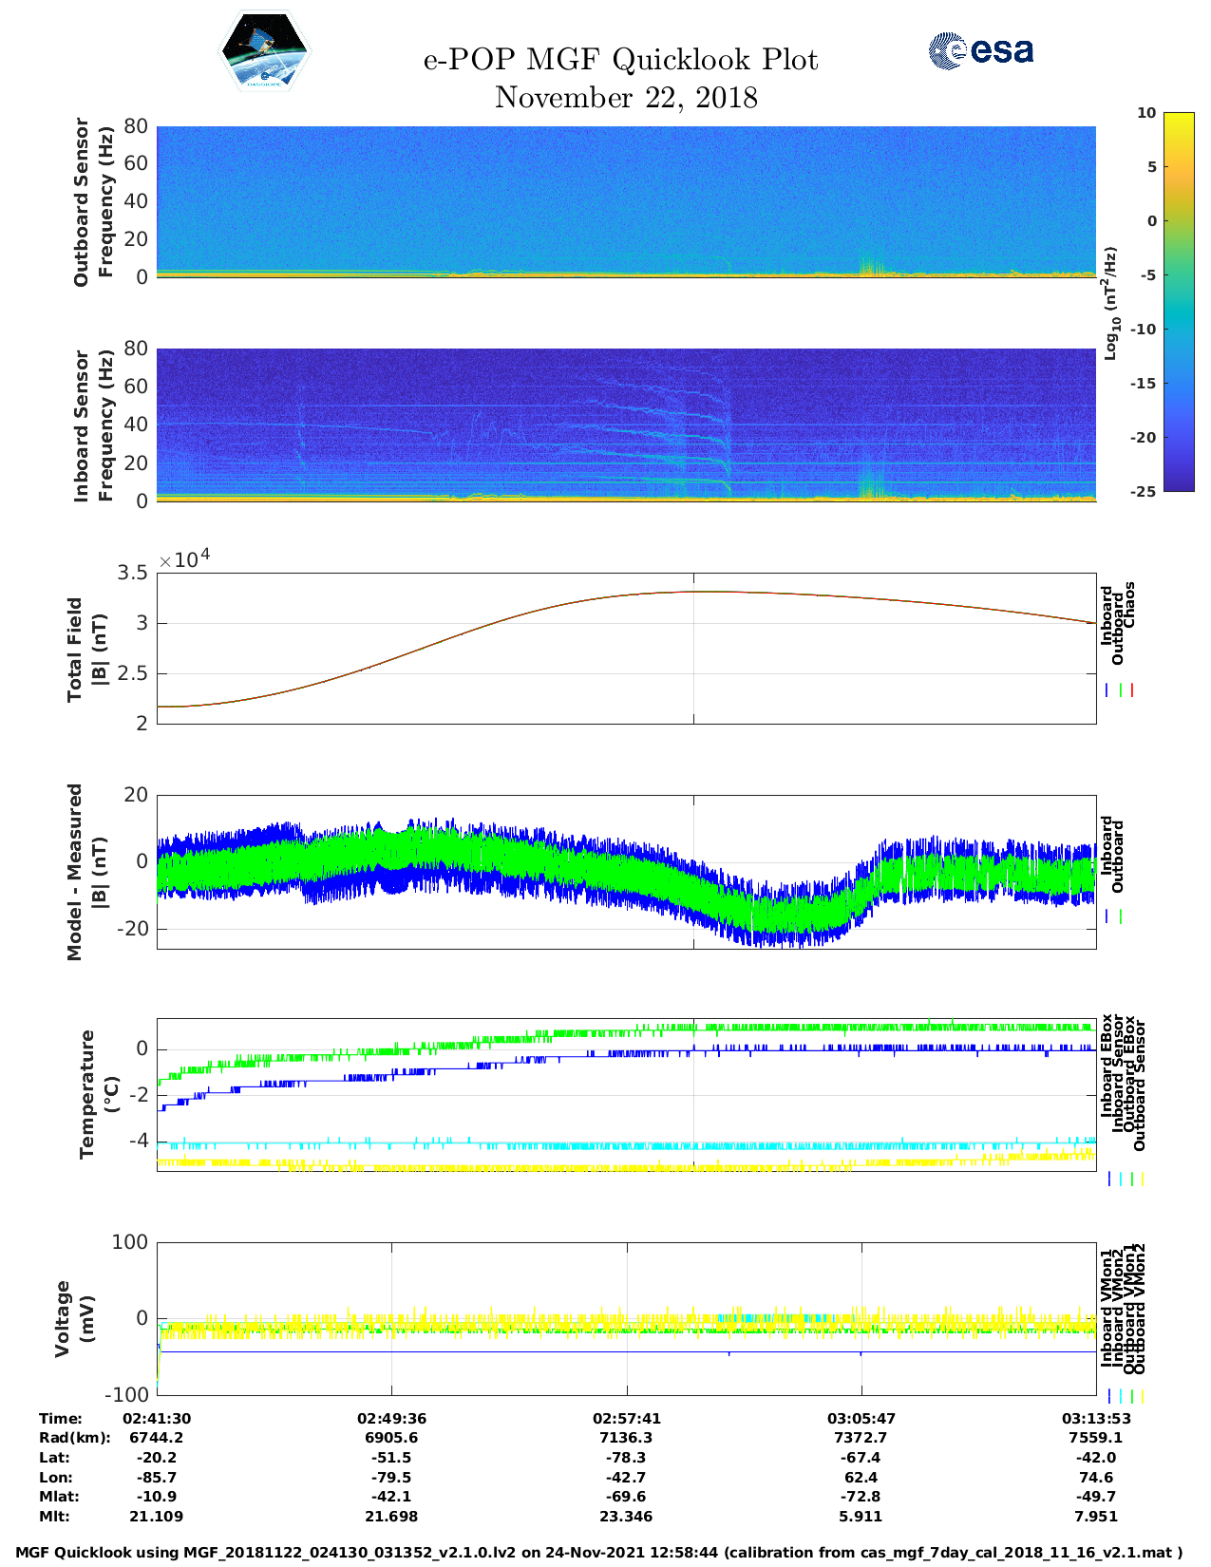The height and width of the screenshot is (1567, 1211).
Task: Click the ESA logo
Action: coord(980,50)
